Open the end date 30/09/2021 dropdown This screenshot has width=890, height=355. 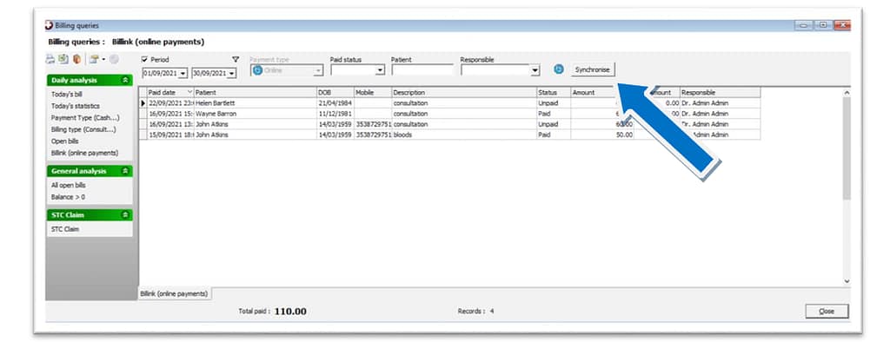(231, 74)
